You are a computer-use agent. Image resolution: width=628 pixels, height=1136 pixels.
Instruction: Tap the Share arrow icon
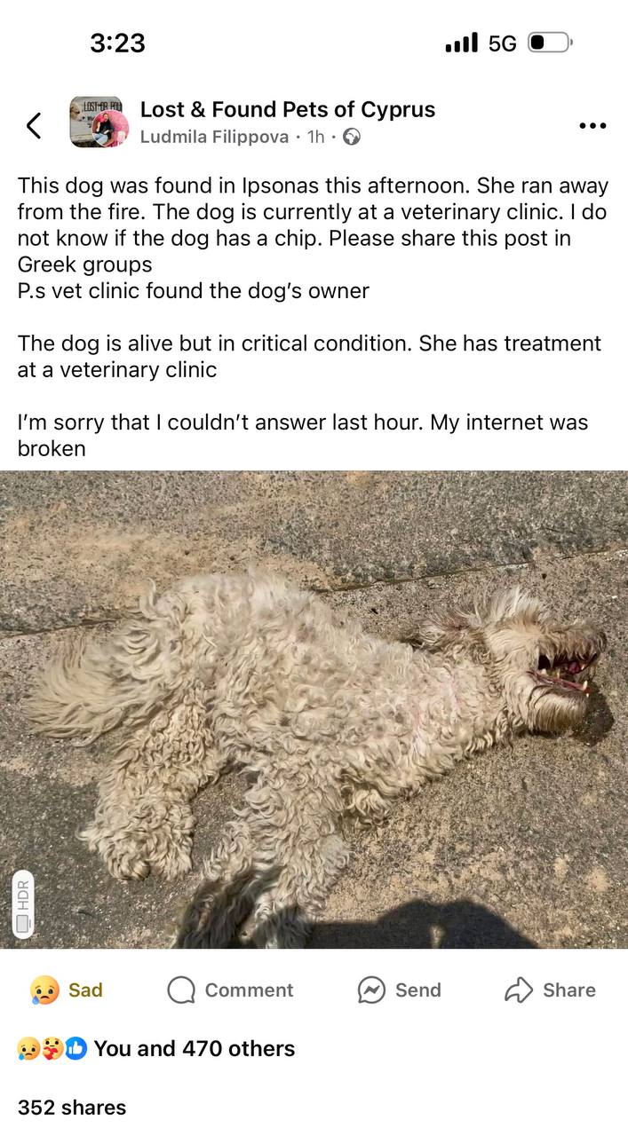click(x=519, y=990)
